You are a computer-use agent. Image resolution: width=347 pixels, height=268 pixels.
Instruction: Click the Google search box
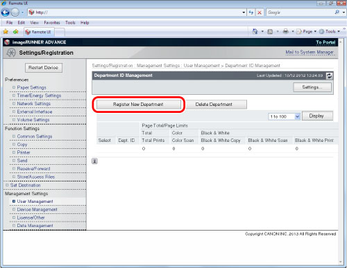[x=301, y=12]
